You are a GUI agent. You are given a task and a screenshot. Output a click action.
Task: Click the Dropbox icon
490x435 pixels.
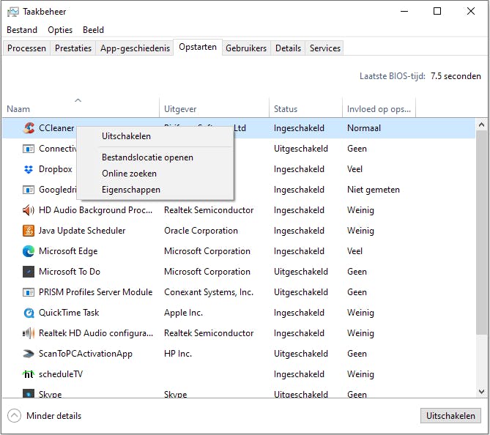click(x=29, y=169)
